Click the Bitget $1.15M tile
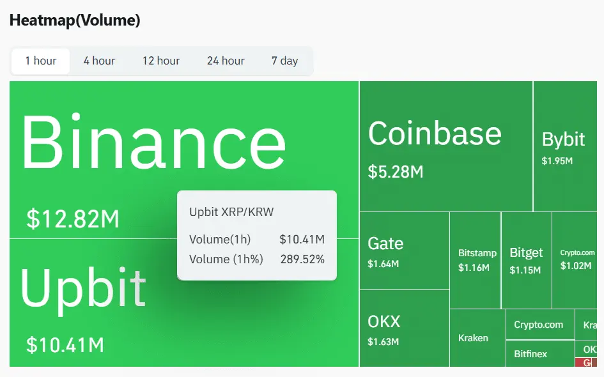Image resolution: width=604 pixels, height=377 pixels. click(526, 259)
